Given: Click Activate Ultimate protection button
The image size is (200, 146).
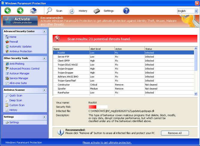Looking at the screenshot, I should pyautogui.click(x=20, y=21).
